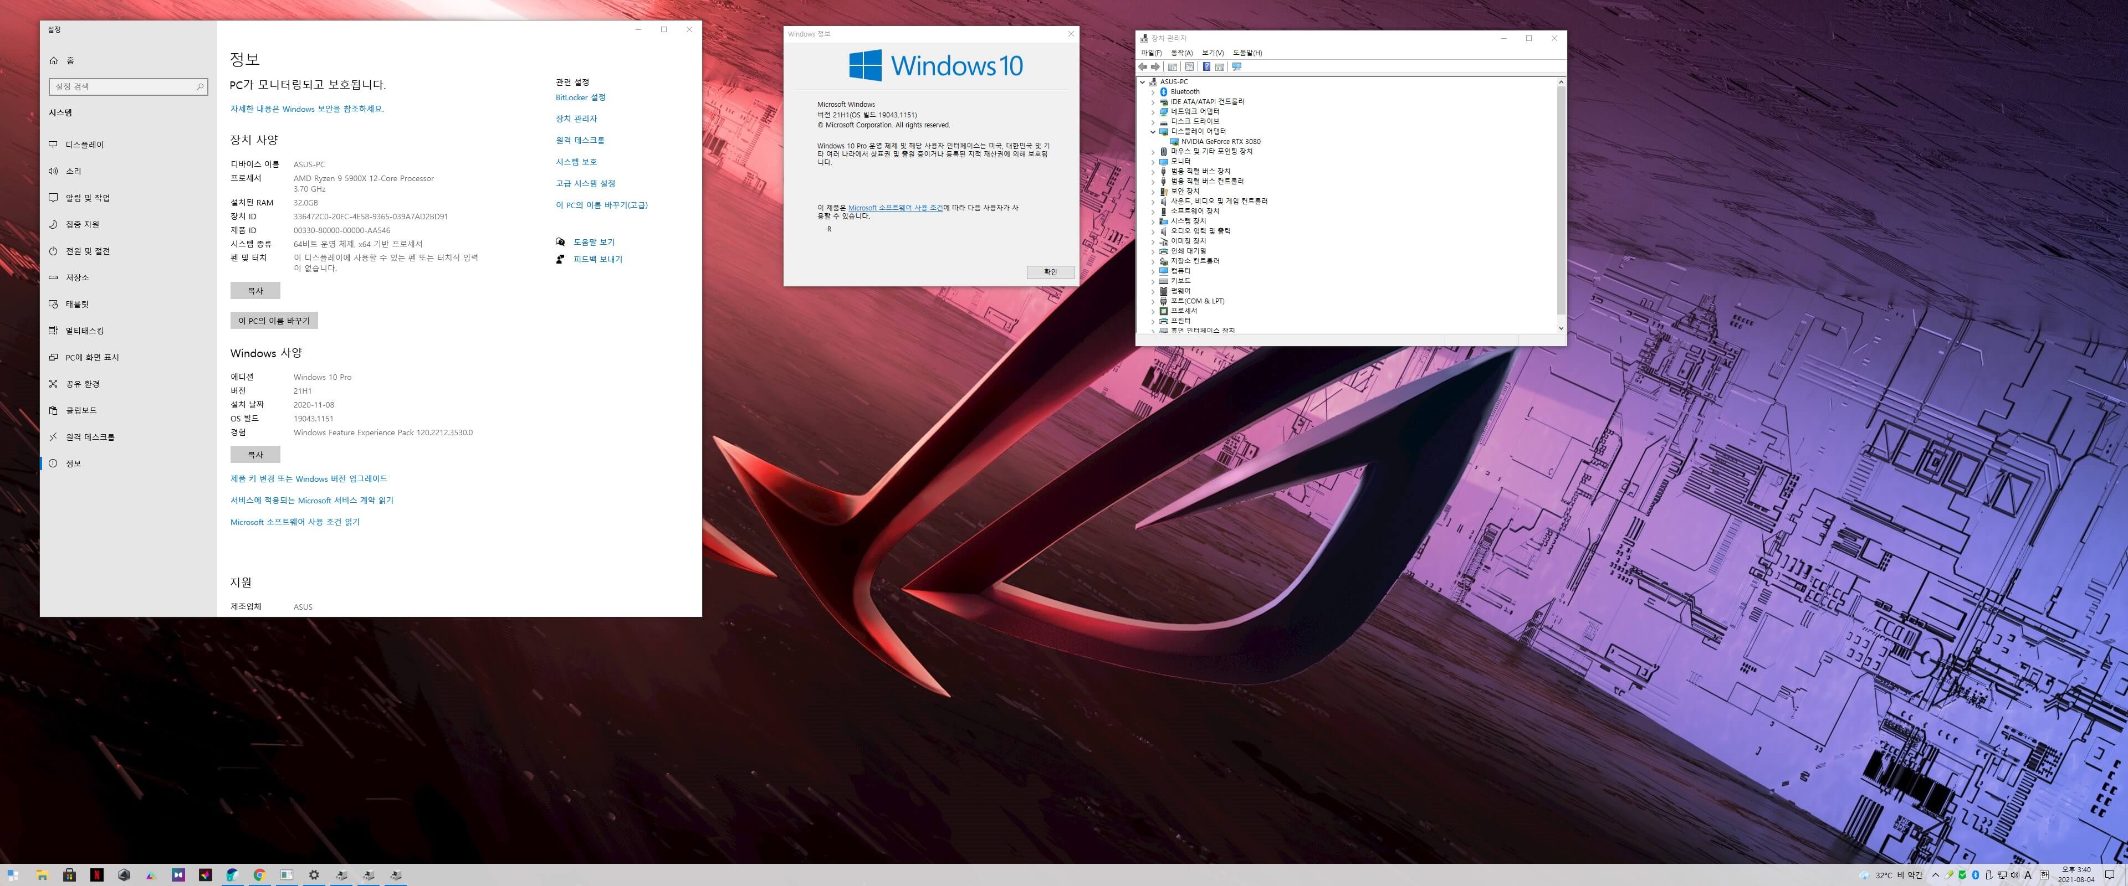Go to 홈 in the Settings window
This screenshot has width=2128, height=886.
click(x=129, y=60)
